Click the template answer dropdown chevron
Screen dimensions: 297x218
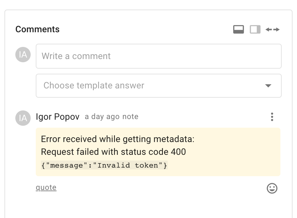coord(269,86)
